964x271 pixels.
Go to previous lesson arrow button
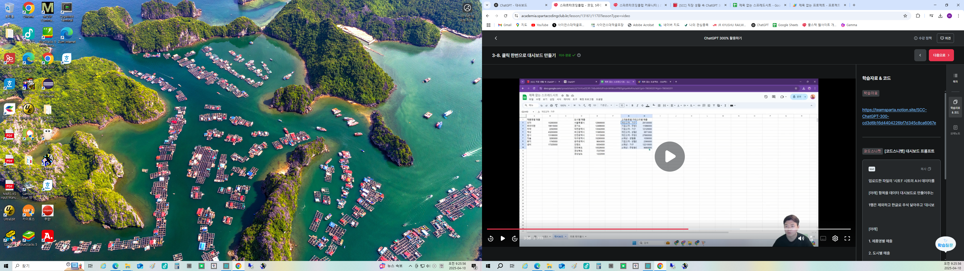[920, 55]
